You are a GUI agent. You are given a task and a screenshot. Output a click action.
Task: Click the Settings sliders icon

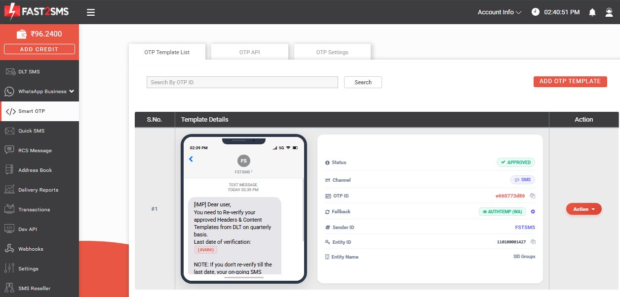(x=9, y=268)
